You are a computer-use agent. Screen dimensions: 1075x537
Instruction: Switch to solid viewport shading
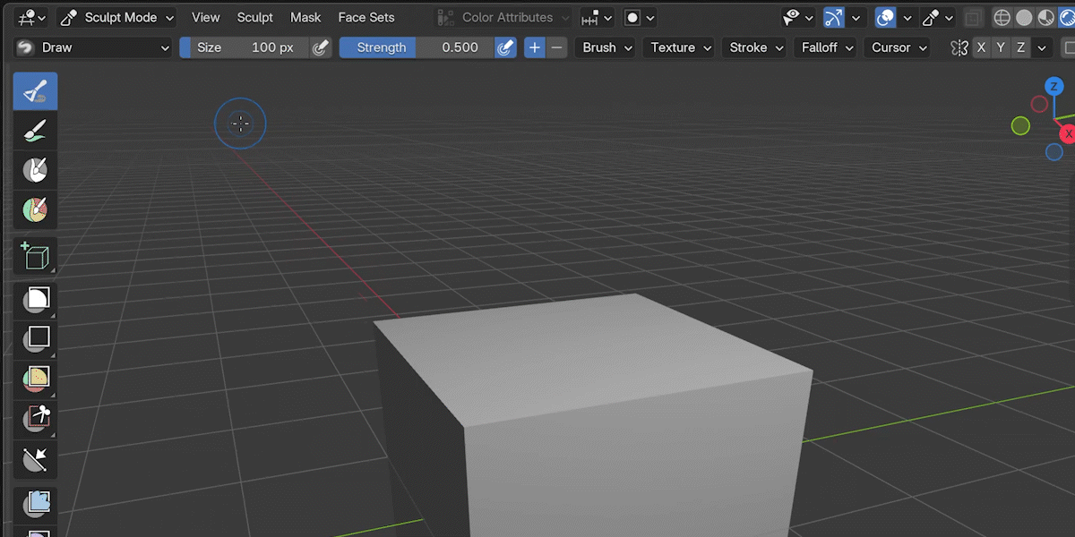coord(1022,17)
